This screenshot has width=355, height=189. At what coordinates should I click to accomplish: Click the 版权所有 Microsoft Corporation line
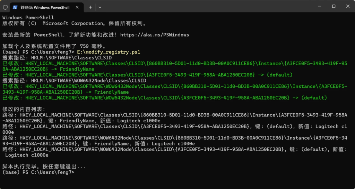tap(74, 23)
